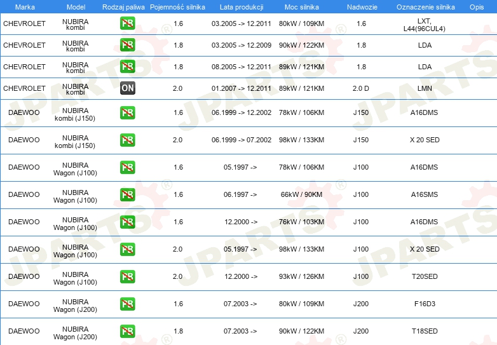Select the A16SMS engine code cell
The height and width of the screenshot is (345, 497).
click(x=425, y=194)
